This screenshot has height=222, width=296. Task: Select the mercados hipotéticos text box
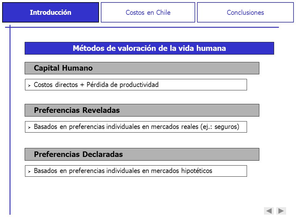pos(136,171)
